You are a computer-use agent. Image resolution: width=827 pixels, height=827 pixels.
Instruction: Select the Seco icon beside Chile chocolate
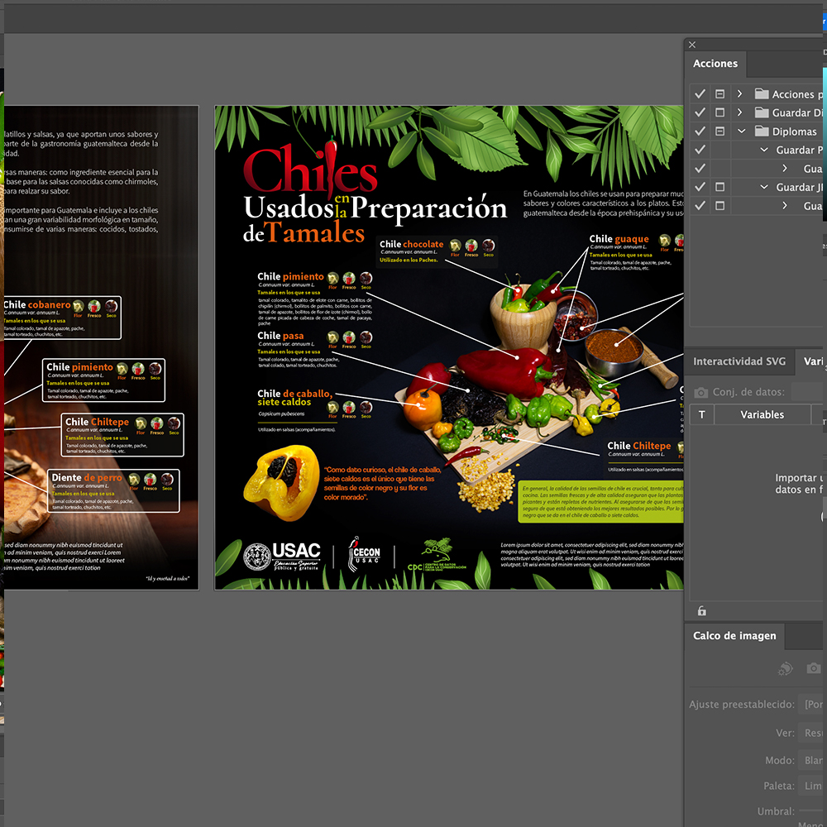(489, 246)
